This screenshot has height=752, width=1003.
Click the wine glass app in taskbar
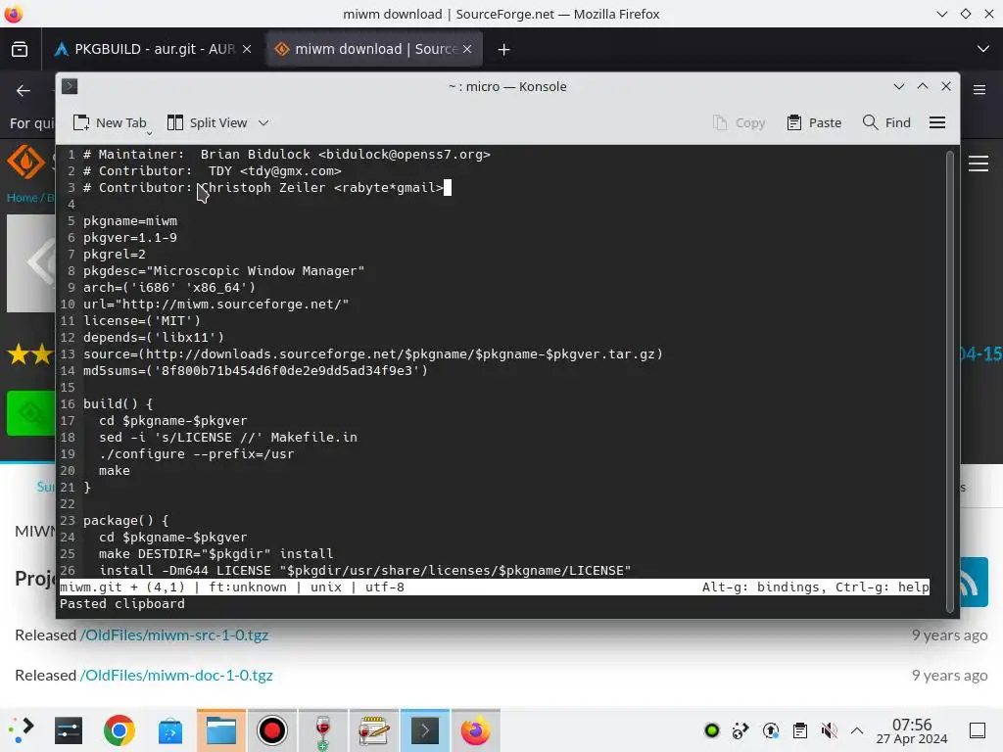pyautogui.click(x=323, y=730)
